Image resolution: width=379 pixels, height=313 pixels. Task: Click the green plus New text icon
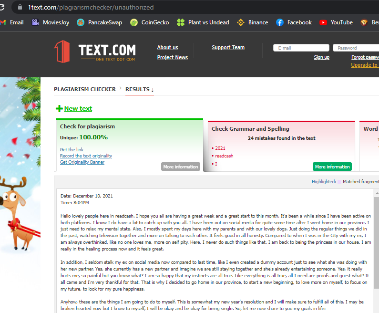[59, 109]
